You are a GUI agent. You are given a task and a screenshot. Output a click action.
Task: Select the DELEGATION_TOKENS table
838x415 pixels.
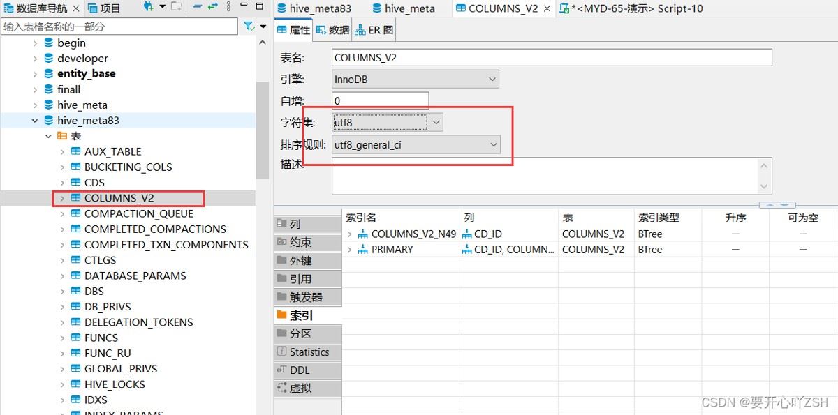(x=138, y=323)
